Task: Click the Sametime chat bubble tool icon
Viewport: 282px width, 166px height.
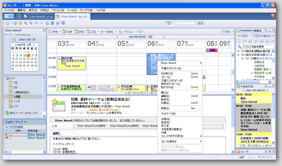Action: 239,41
